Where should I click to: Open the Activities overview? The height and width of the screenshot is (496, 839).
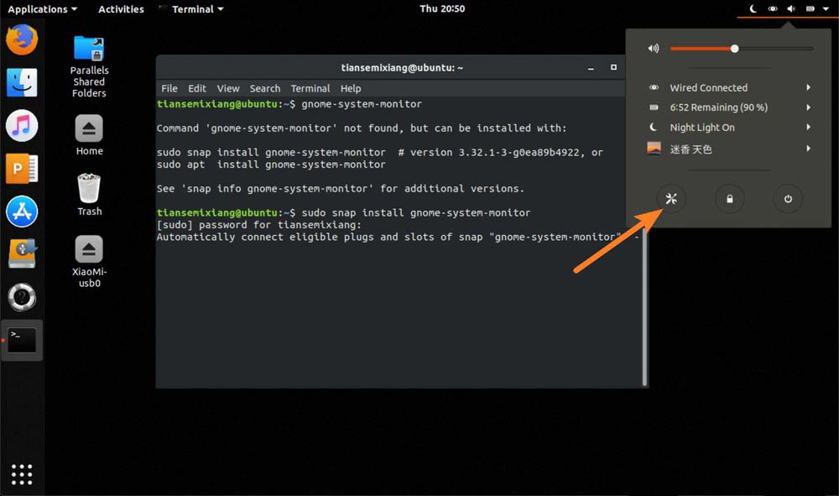121,9
